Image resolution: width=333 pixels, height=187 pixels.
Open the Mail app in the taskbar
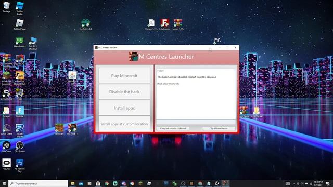(81, 183)
